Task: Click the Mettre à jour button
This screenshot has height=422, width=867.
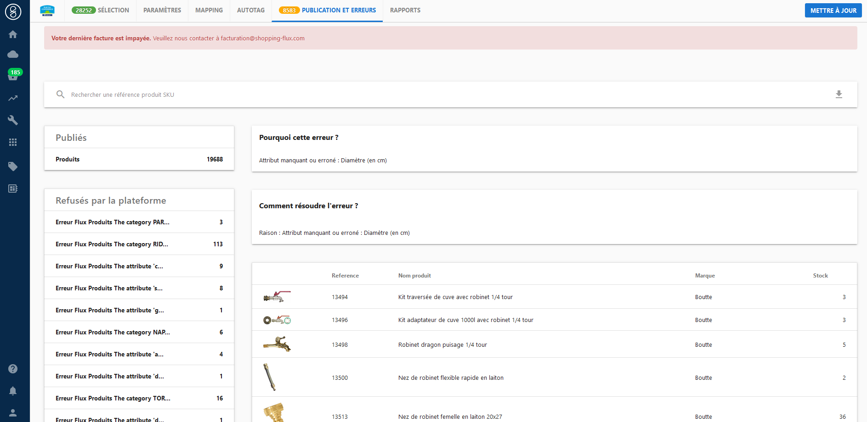Action: 833,11
